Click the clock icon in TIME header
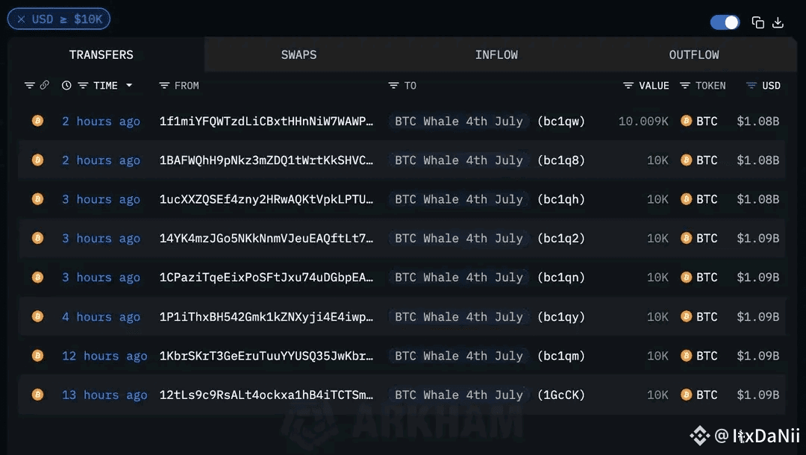Screen dimensions: 806x455 [66, 86]
